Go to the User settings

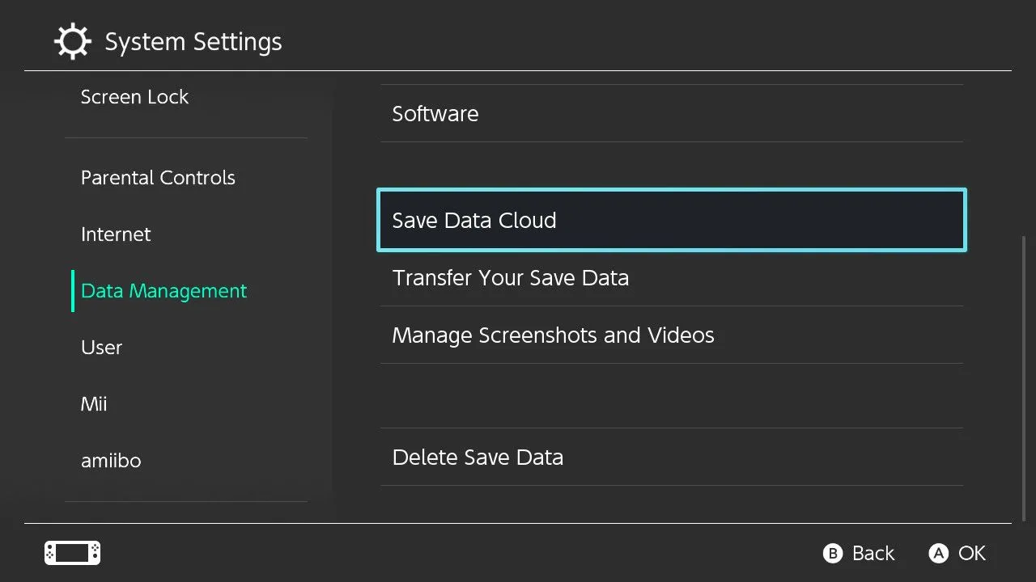coord(101,348)
